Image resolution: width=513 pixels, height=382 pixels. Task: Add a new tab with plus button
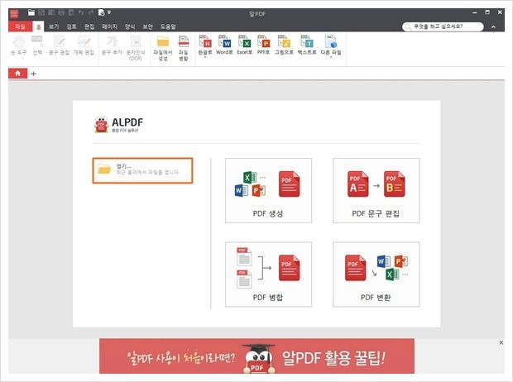[x=33, y=74]
